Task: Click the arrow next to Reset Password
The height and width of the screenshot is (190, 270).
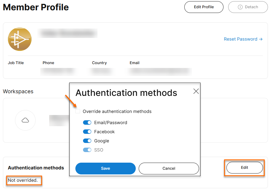Action: pos(261,39)
